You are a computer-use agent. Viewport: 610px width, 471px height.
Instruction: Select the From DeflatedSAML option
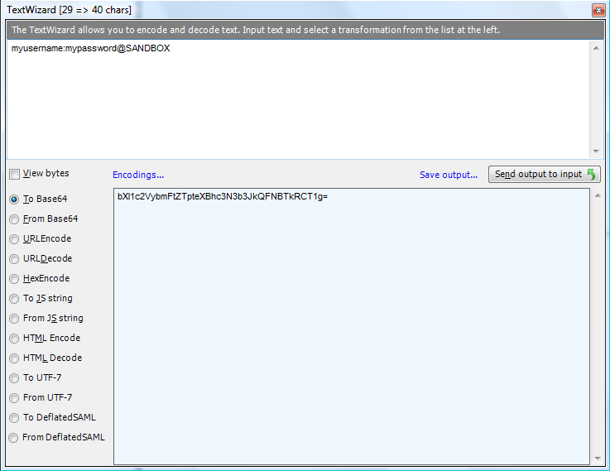14,438
